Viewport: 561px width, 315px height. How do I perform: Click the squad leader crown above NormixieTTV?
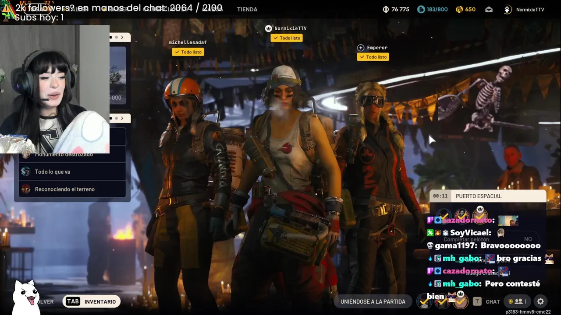[x=269, y=28]
